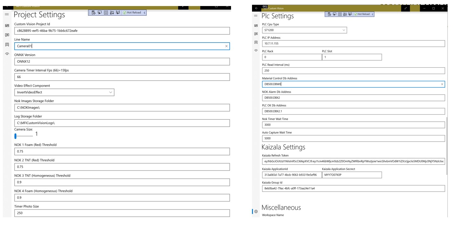Adjust the Camera Size slider
This screenshot has height=243, width=470.
(x=24, y=136)
